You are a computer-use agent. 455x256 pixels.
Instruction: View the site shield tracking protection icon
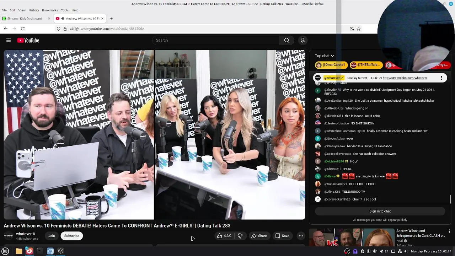coord(59,29)
